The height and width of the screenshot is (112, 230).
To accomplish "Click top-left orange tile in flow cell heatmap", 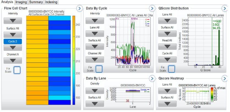I will tap(37, 18).
